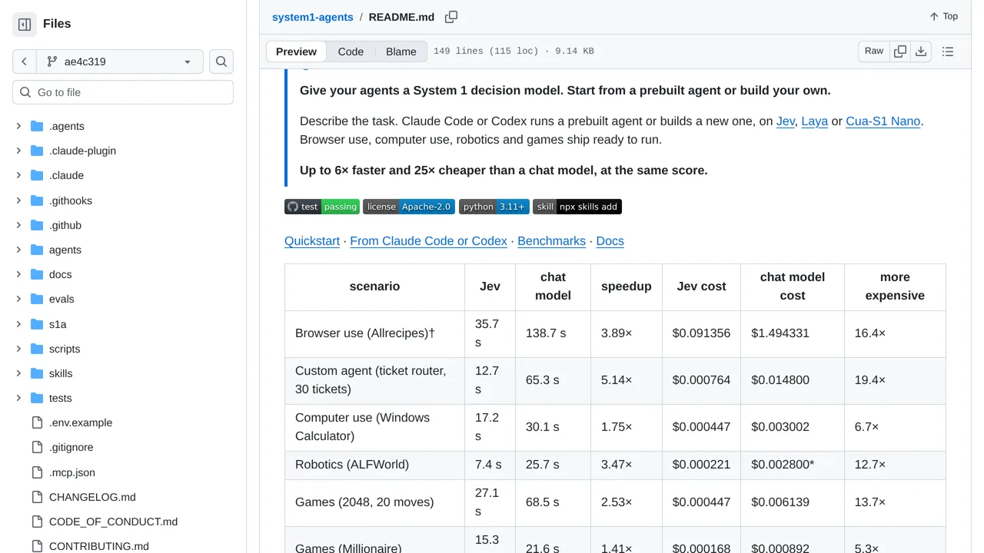Follow the Jev link

point(786,121)
